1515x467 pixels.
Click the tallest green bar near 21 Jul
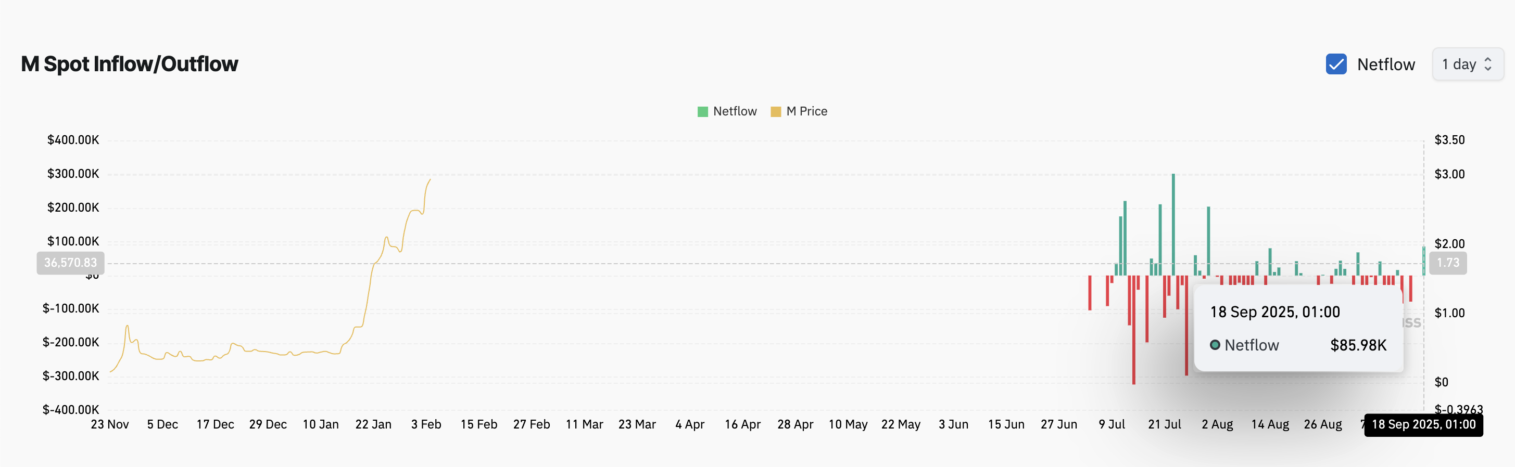(x=1173, y=223)
